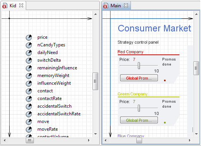Click the remainingInfluence parameter label

(x=57, y=68)
